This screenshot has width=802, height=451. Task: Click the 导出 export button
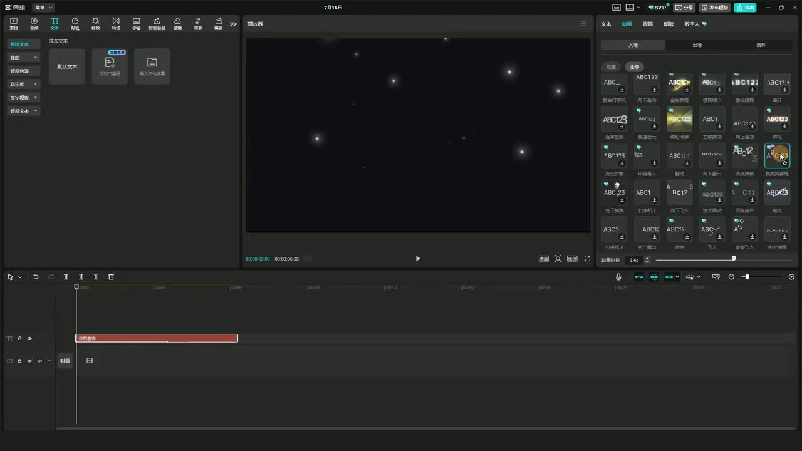point(746,8)
